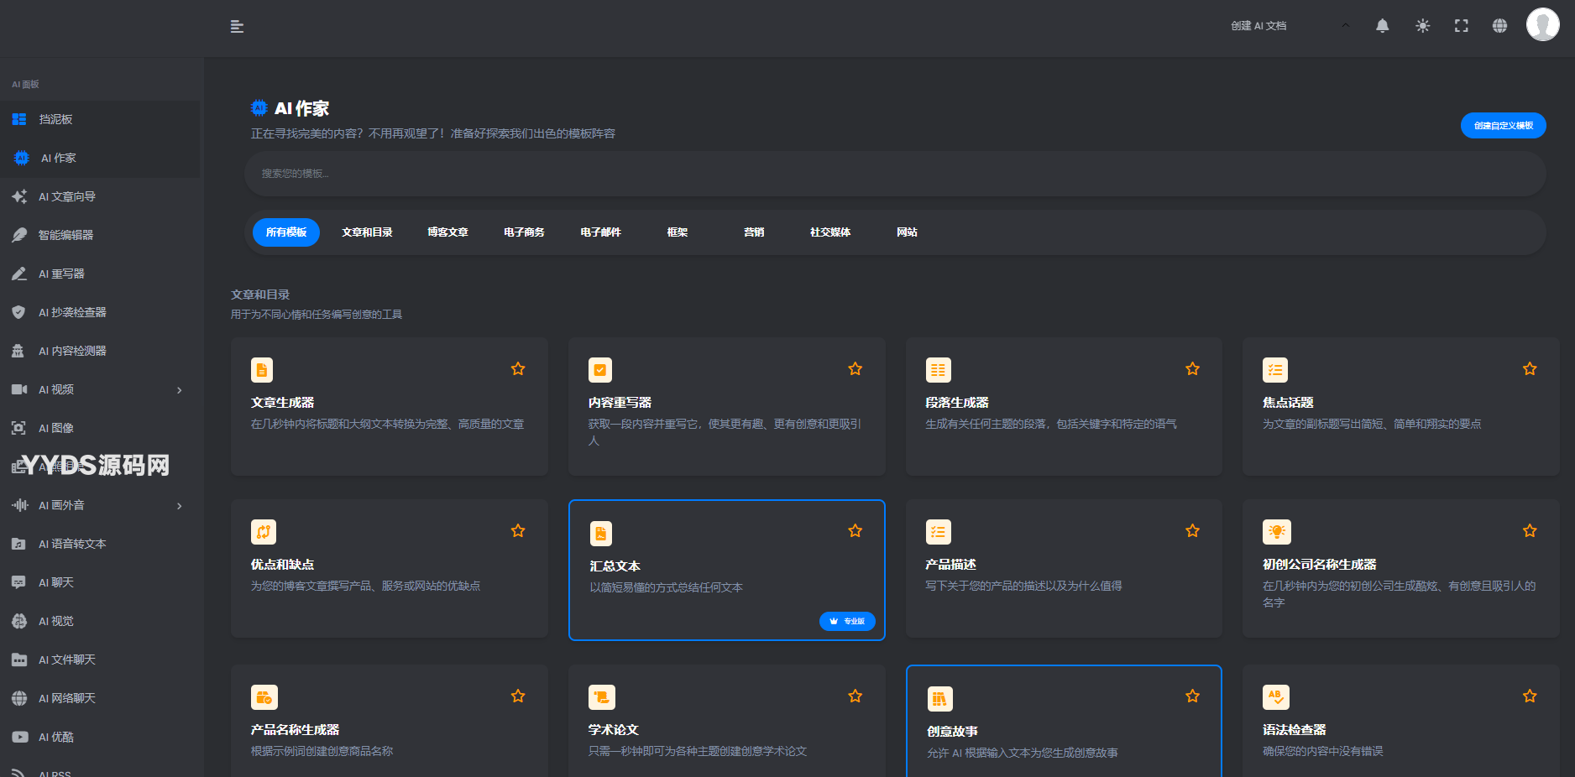Expand the AI 视频 sidebar submenu
This screenshot has width=1575, height=777.
(x=179, y=390)
